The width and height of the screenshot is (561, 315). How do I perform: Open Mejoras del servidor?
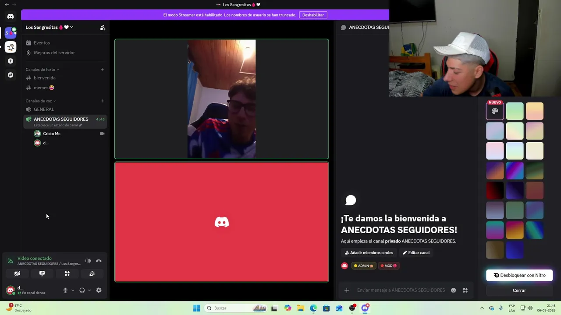(x=65, y=52)
